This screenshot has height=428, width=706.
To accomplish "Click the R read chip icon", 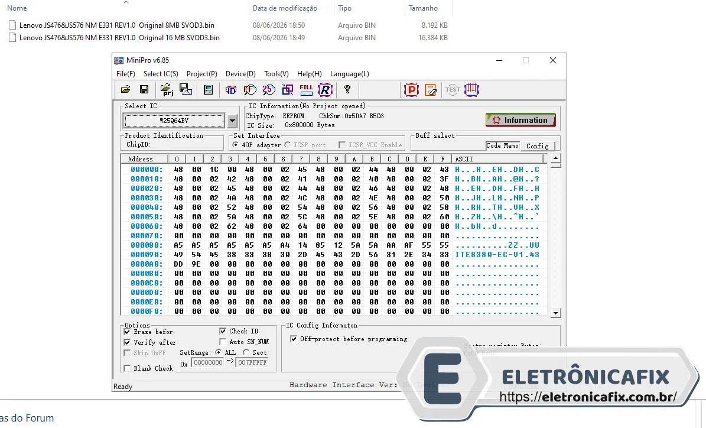I will [324, 90].
